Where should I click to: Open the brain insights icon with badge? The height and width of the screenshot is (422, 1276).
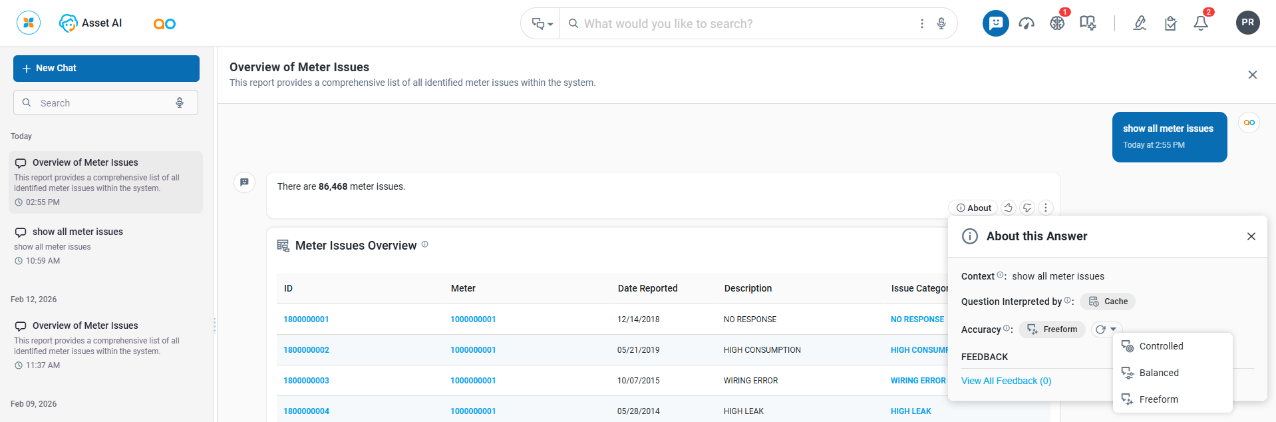(x=1057, y=23)
